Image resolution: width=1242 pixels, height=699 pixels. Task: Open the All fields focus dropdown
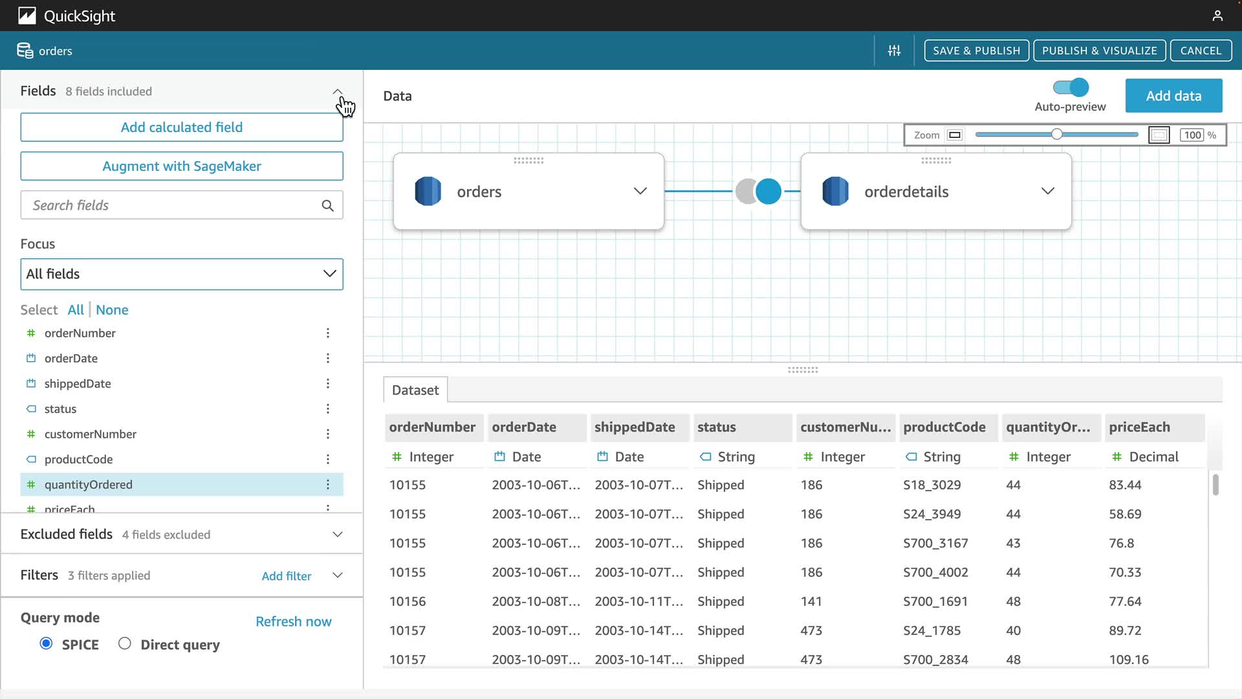click(182, 274)
